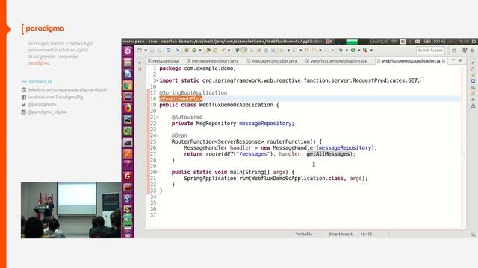Open the @paradigmate Twitter link

(42, 104)
